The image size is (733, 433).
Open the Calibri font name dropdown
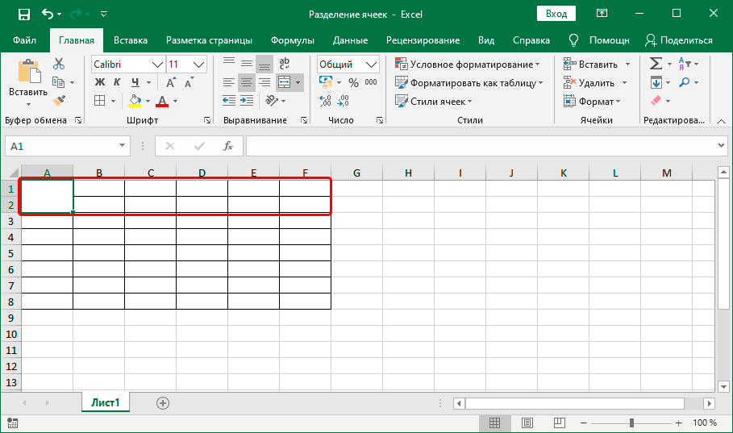coord(157,65)
